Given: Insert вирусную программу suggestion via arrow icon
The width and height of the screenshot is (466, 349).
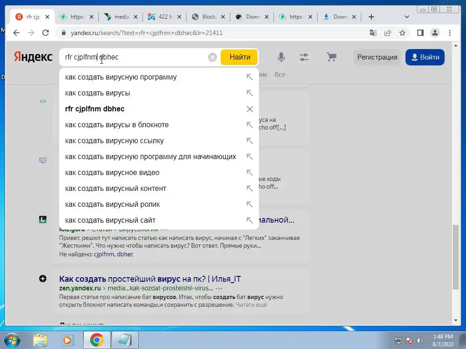Looking at the screenshot, I should click(x=250, y=77).
